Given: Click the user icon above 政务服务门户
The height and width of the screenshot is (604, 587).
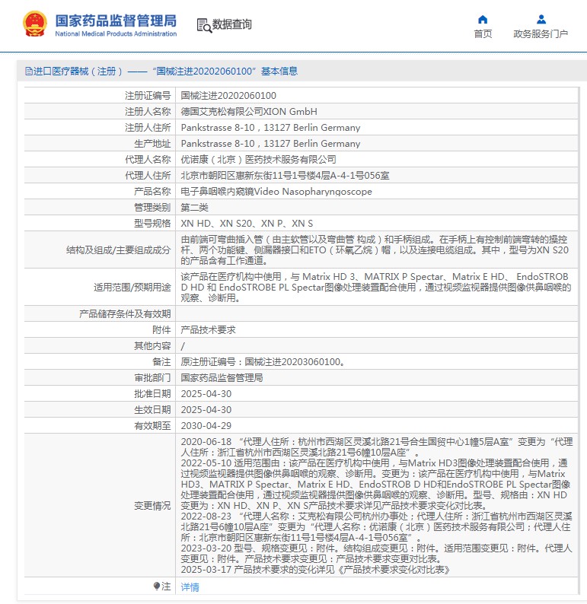Looking at the screenshot, I should pyautogui.click(x=541, y=19).
